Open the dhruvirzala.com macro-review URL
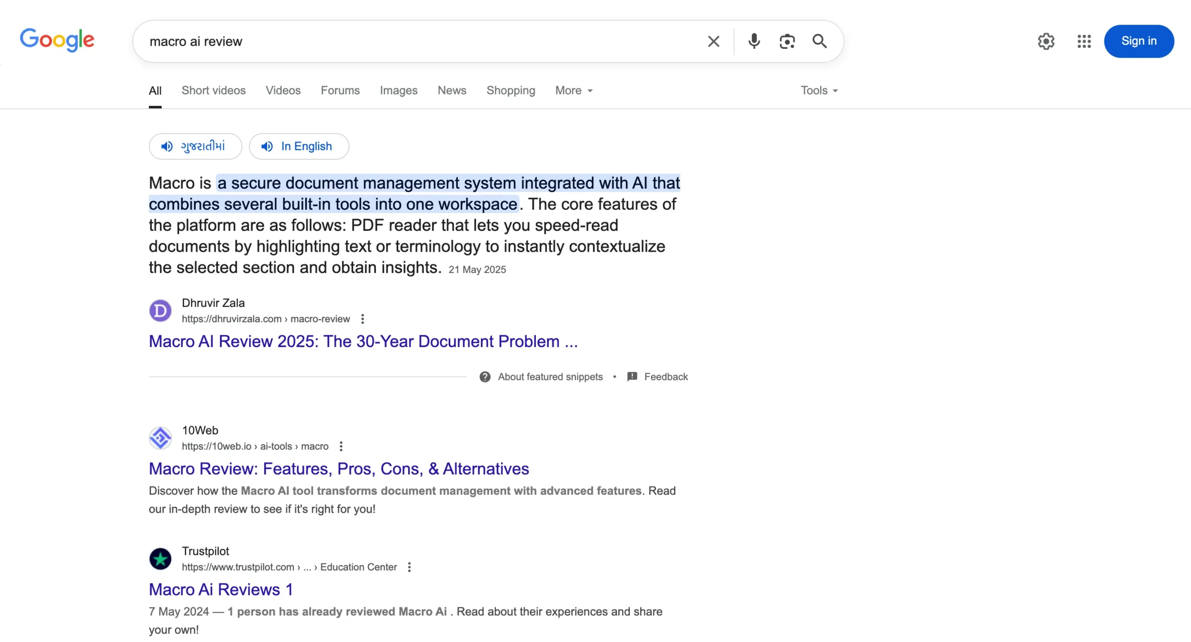This screenshot has width=1191, height=642. tap(266, 319)
